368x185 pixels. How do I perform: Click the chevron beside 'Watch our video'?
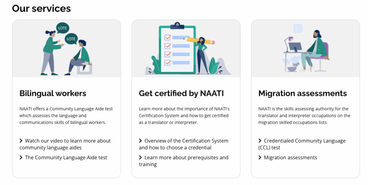tap(21, 141)
